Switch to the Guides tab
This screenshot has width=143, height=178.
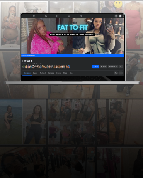coord(35,73)
